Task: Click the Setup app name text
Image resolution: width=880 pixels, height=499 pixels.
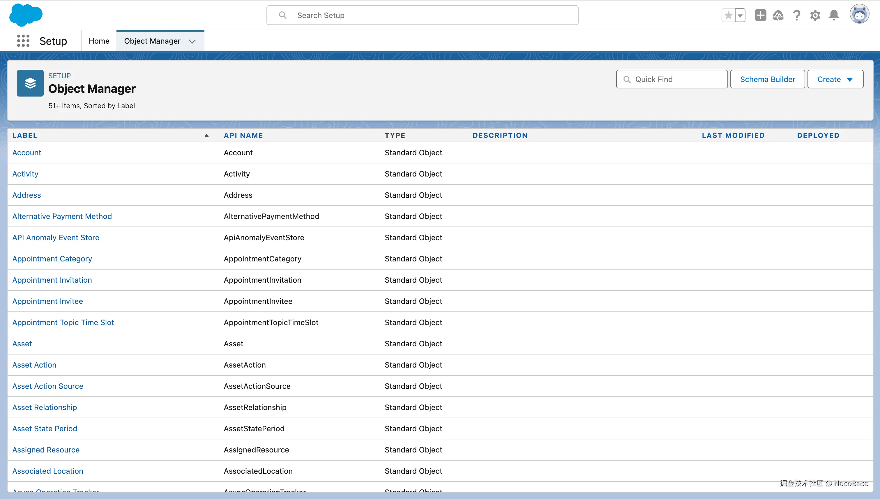Action: (53, 41)
